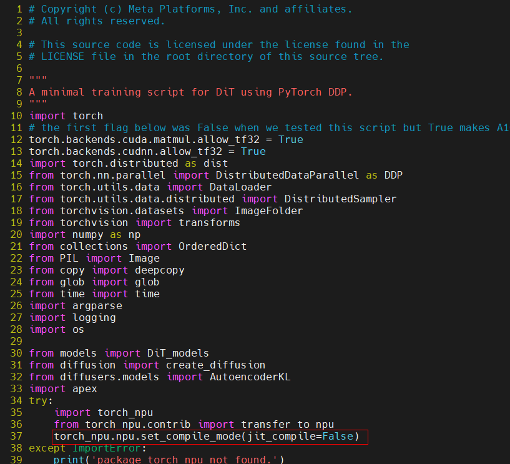
Task: Click the docstring text about DiT training
Action: coord(190,92)
